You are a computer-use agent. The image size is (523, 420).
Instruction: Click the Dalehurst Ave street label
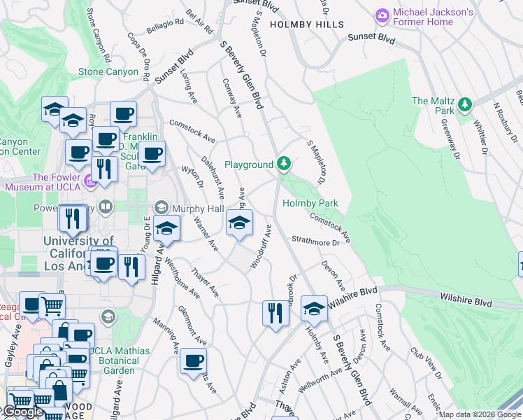click(x=213, y=178)
